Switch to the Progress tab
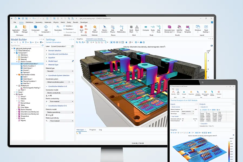The height and width of the screenshot is (162, 243). click(x=93, y=130)
